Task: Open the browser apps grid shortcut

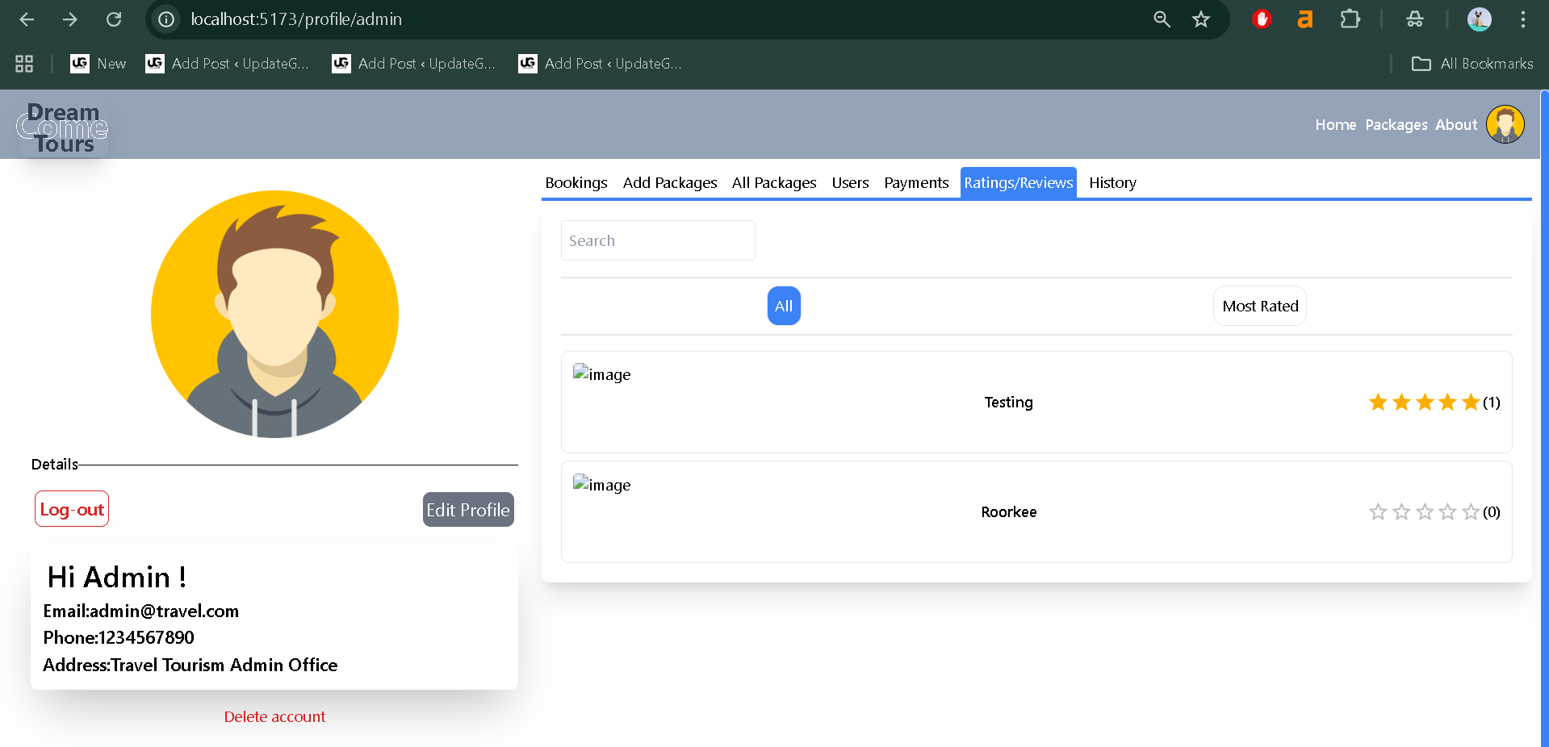Action: point(24,64)
